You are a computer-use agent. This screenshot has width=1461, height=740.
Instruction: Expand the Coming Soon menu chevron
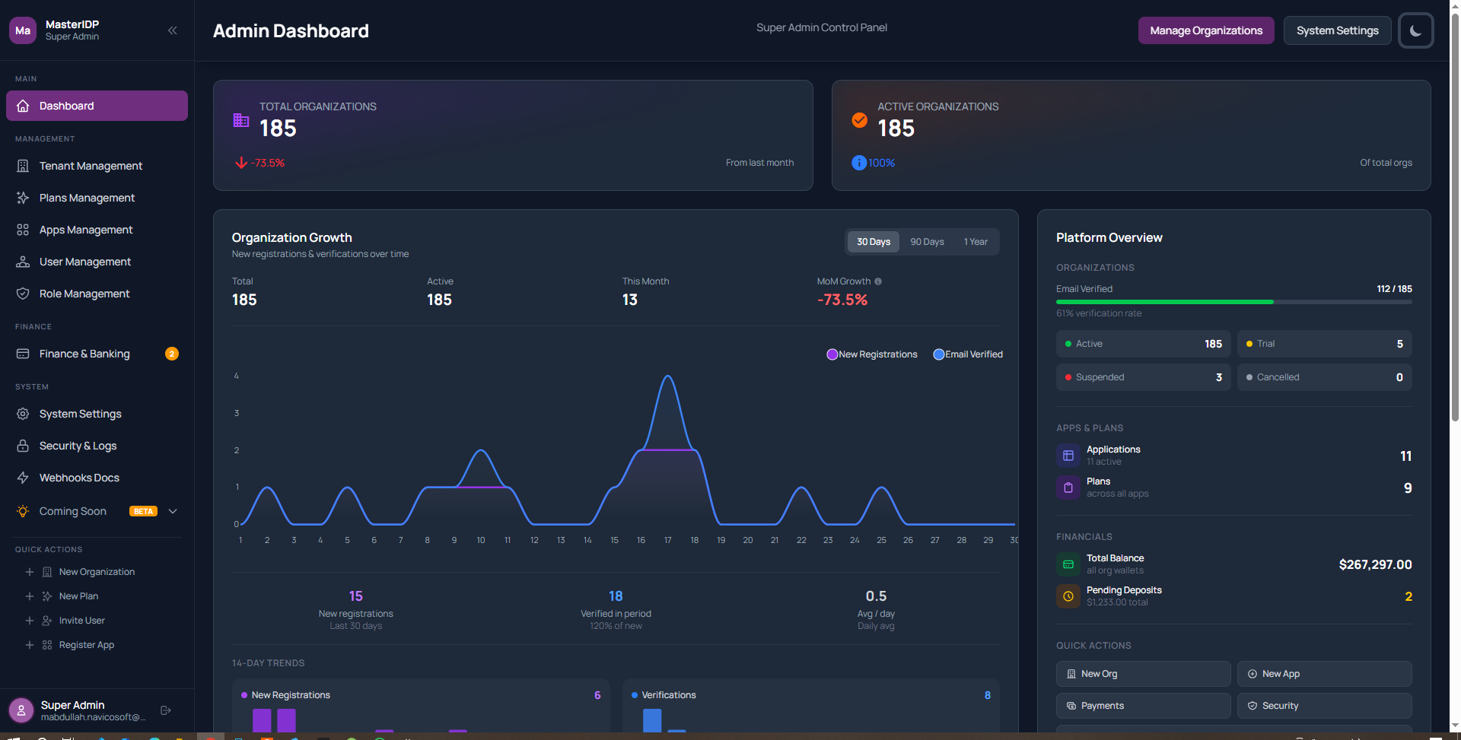point(173,511)
